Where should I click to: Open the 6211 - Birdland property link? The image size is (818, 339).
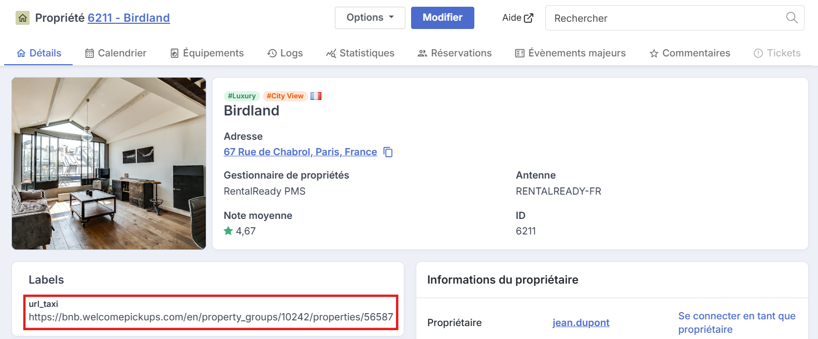click(129, 18)
